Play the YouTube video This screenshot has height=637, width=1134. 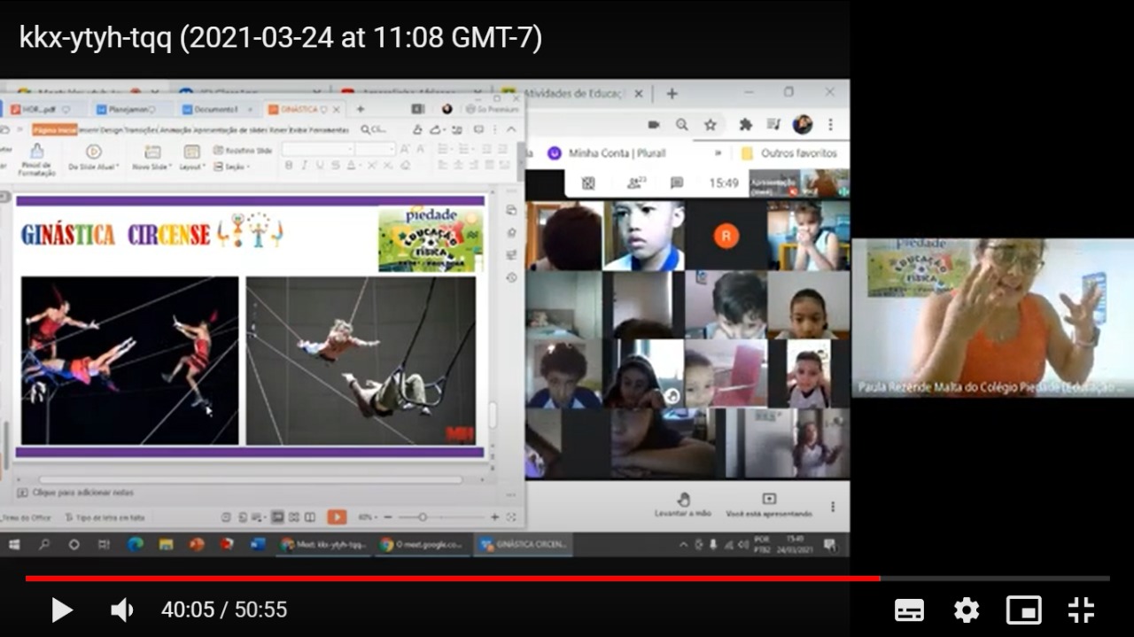click(x=61, y=610)
